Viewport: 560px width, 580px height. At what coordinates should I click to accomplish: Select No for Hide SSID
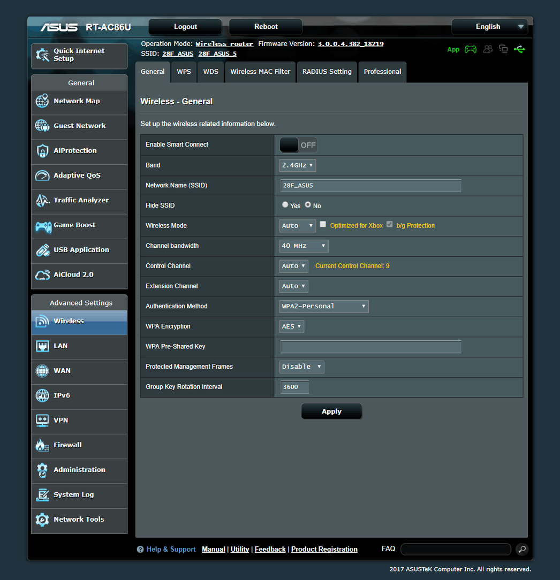[x=308, y=204]
